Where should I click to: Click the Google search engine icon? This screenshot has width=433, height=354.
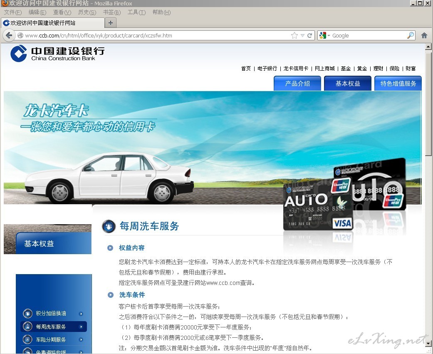tap(322, 35)
